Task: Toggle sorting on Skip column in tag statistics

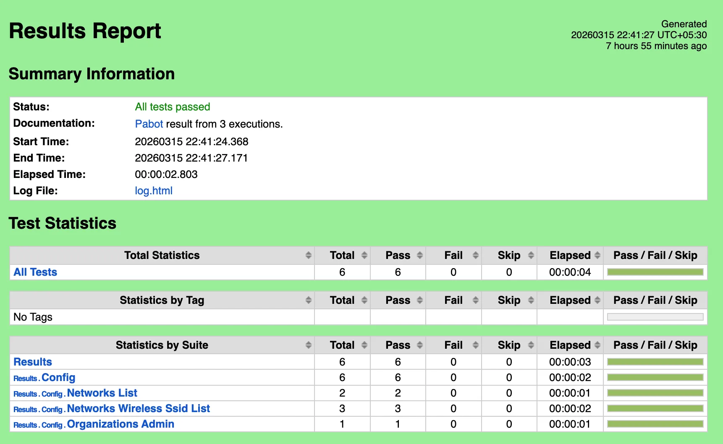Action: point(531,300)
